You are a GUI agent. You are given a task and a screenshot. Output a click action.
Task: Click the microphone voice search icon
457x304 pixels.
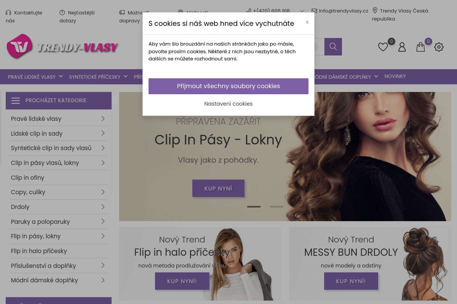click(316, 47)
